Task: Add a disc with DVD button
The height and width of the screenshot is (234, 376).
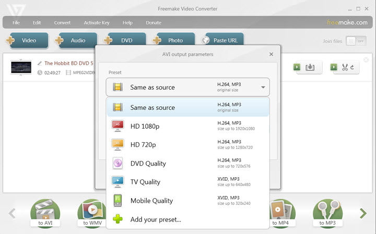Action: pos(126,40)
